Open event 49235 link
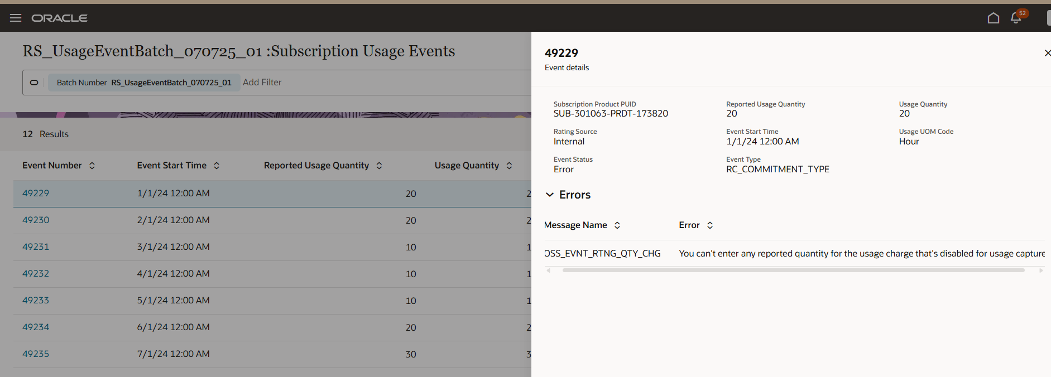This screenshot has width=1051, height=377. (36, 354)
